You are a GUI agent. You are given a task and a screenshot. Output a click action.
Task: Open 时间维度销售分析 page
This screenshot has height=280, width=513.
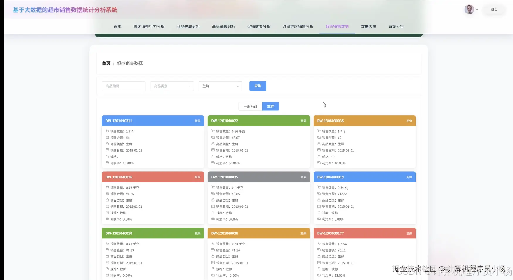click(x=298, y=27)
